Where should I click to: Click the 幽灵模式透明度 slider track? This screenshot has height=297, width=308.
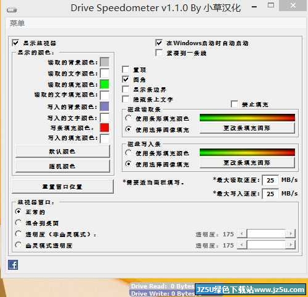click(x=266, y=245)
